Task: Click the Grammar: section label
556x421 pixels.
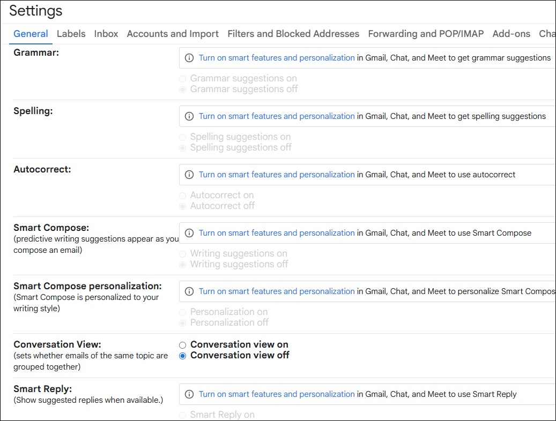Action: [x=36, y=53]
